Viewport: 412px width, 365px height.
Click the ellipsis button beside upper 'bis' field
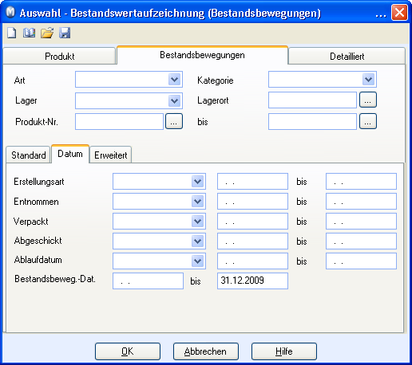click(368, 121)
